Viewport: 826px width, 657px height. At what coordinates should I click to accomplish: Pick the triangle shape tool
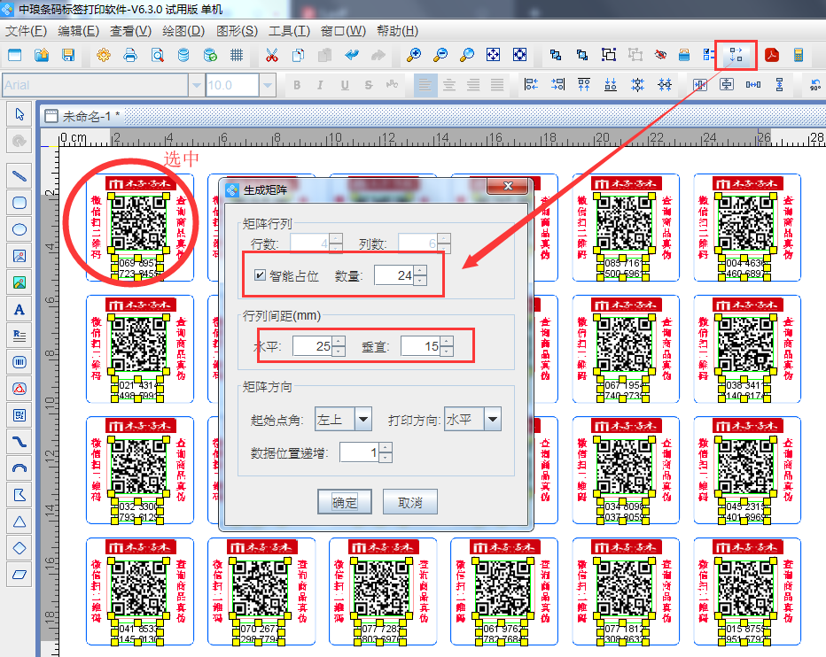19,522
